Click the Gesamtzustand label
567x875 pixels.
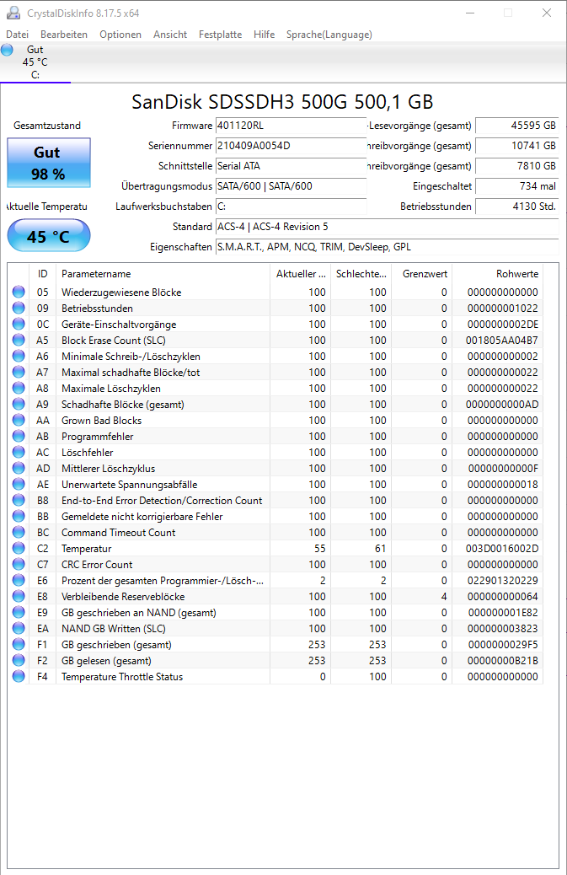point(47,126)
